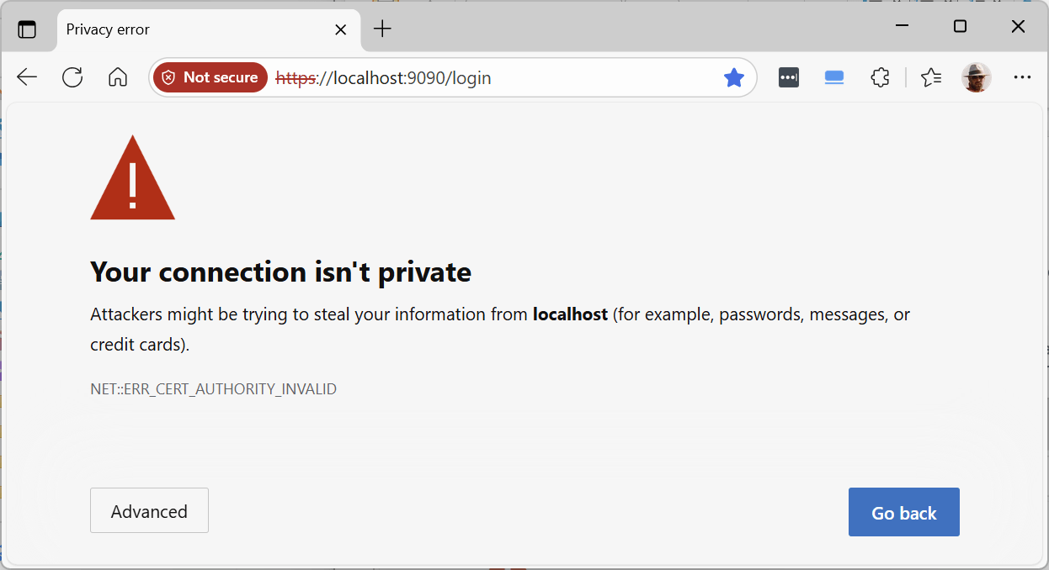Click the NET::ERR_CERT_AUTHORITY_INVALID error code
The height and width of the screenshot is (570, 1049).
click(x=213, y=389)
